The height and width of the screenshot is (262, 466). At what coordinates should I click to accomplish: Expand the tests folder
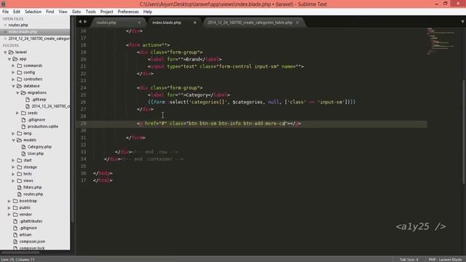click(x=13, y=174)
